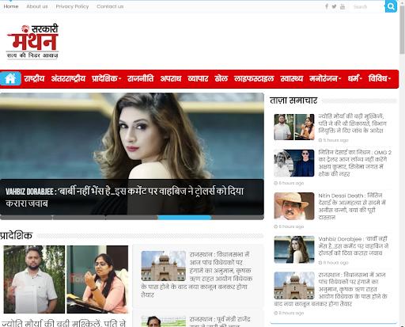Focus the Search input field
Screen dimensions: 405x327
tap(367, 6)
